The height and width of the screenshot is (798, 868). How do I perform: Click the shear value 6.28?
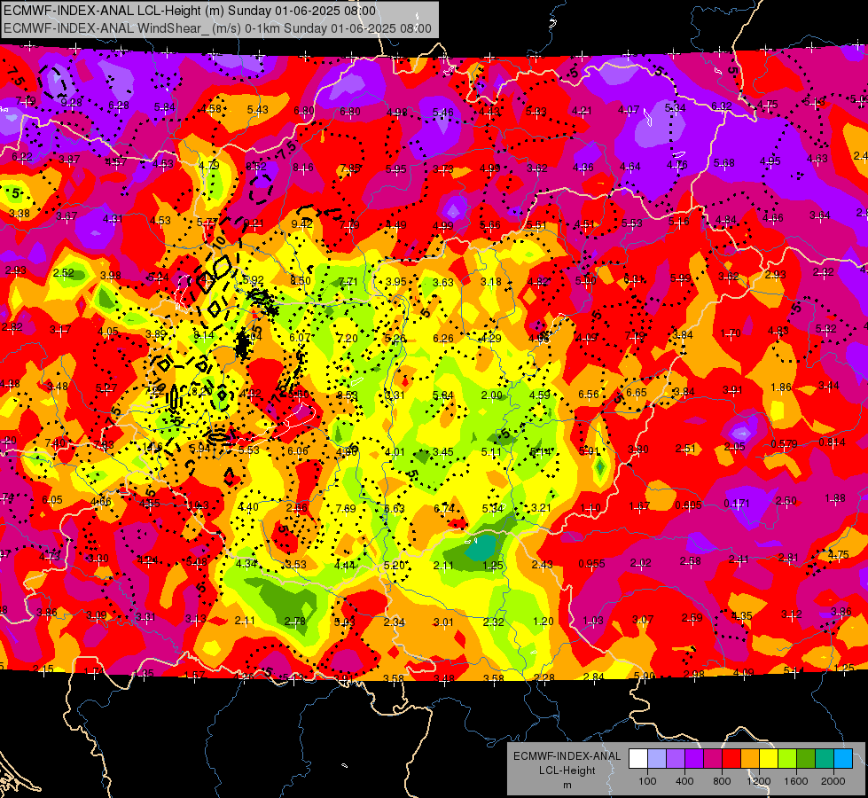[119, 106]
